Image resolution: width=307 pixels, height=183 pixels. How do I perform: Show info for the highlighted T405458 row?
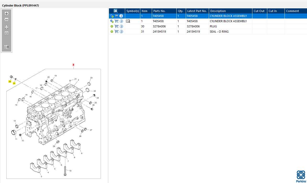pyautogui.click(x=121, y=16)
